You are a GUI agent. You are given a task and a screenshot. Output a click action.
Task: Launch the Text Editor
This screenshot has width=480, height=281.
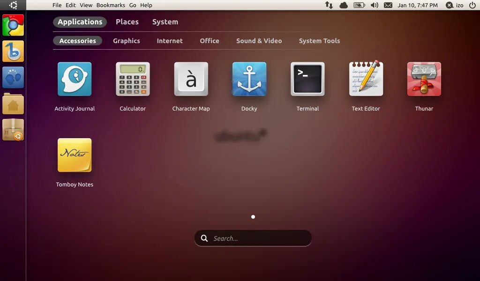tap(366, 79)
